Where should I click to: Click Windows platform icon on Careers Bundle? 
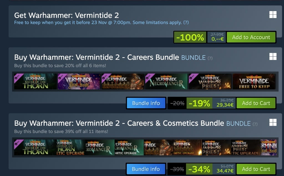coord(273,57)
